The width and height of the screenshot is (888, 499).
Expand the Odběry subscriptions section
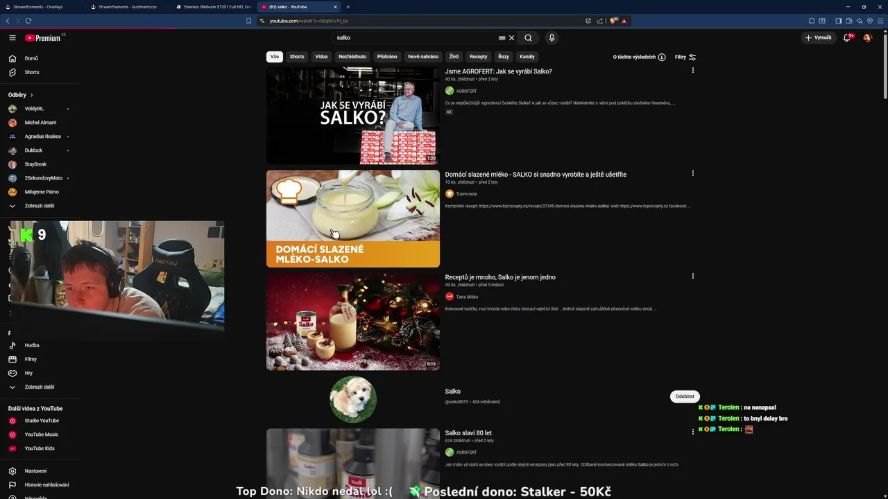pyautogui.click(x=21, y=95)
